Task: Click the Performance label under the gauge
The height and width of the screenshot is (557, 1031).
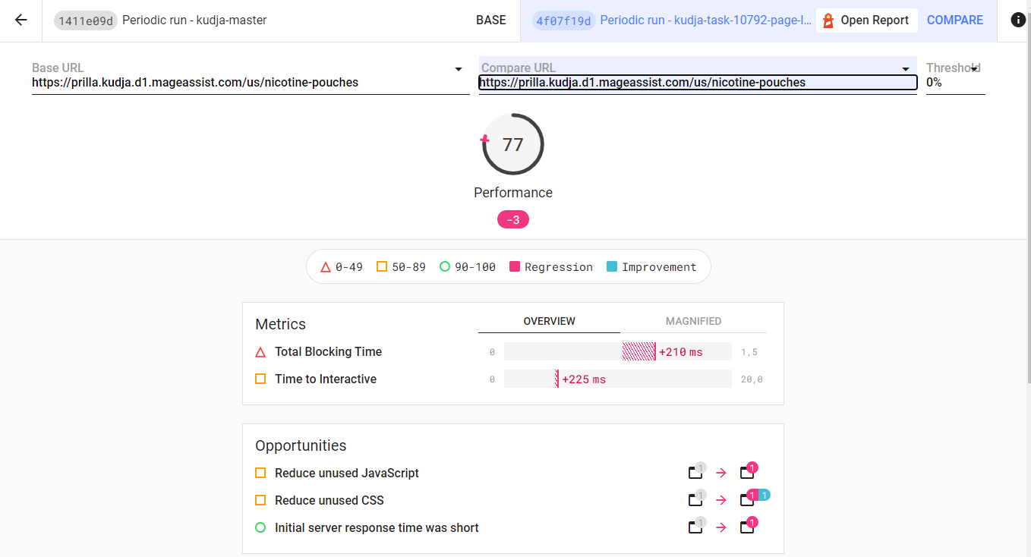Action: point(513,193)
